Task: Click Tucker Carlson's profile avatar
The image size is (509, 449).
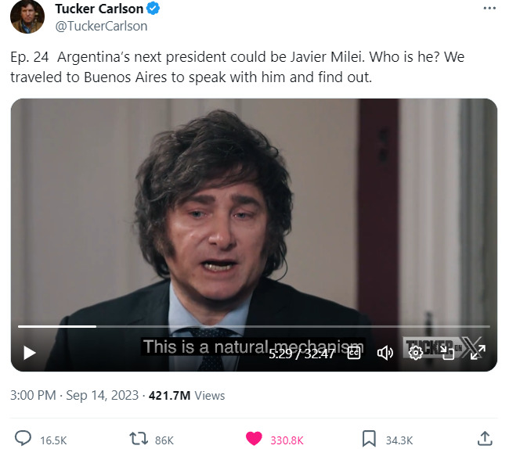Action: point(27,16)
